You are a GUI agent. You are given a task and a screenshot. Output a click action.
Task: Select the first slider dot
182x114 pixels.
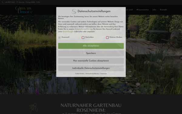pyautogui.click(x=87, y=91)
